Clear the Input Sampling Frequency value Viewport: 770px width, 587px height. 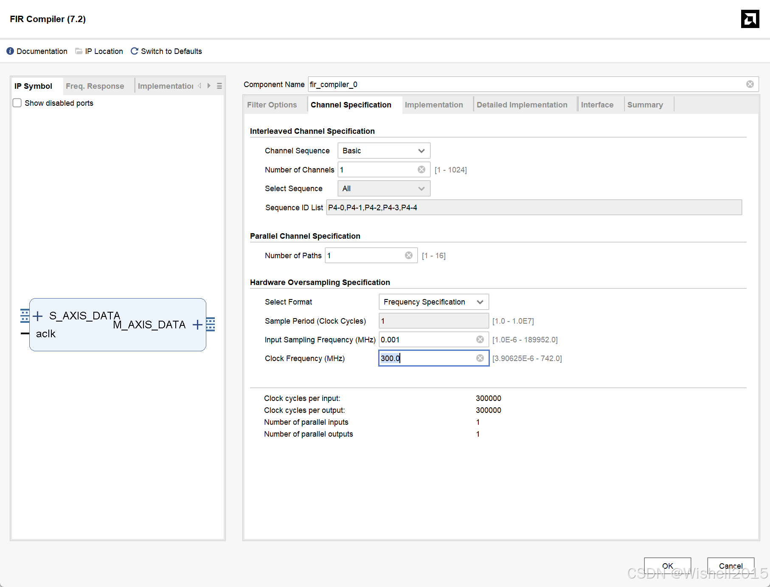pos(480,339)
